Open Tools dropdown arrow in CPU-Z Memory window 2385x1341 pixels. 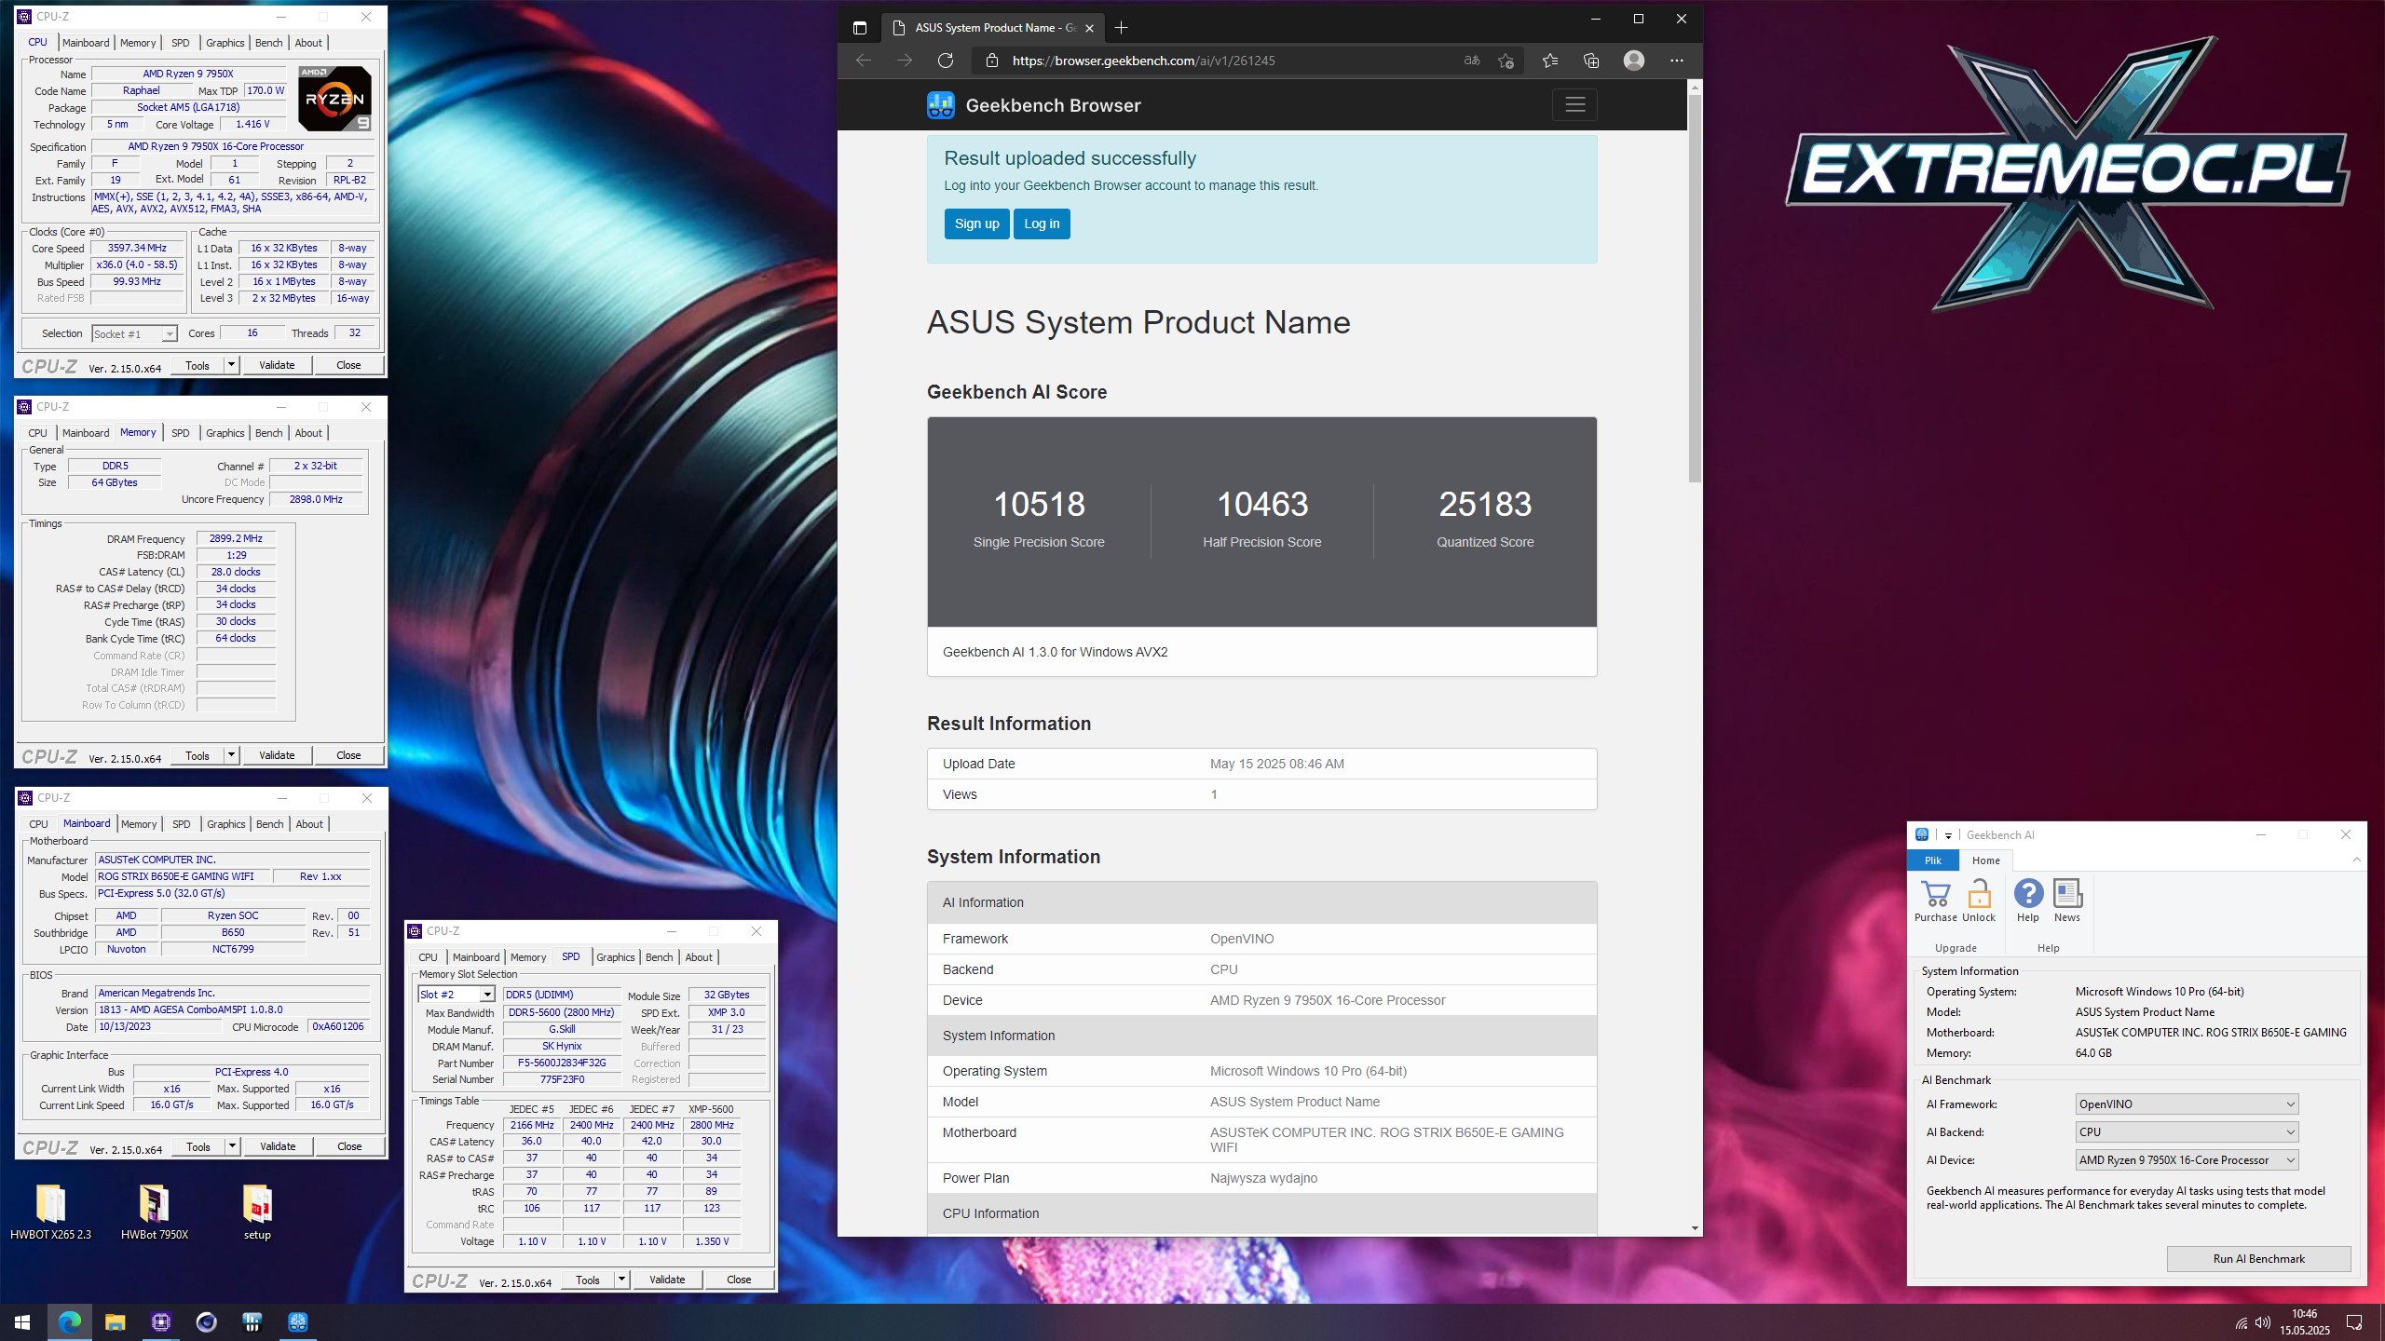tap(231, 755)
